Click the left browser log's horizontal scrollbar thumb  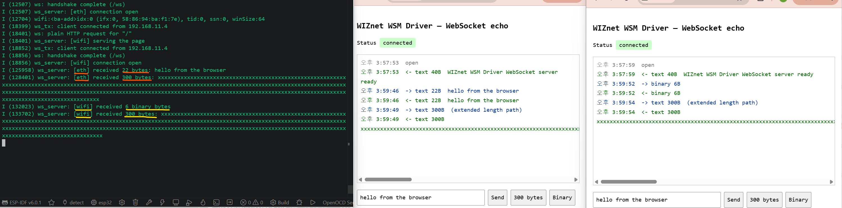[x=388, y=180]
